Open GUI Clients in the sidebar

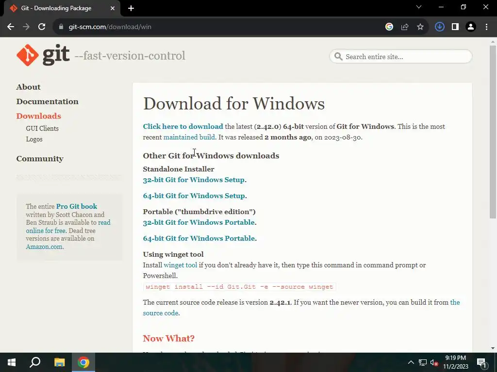pos(42,128)
